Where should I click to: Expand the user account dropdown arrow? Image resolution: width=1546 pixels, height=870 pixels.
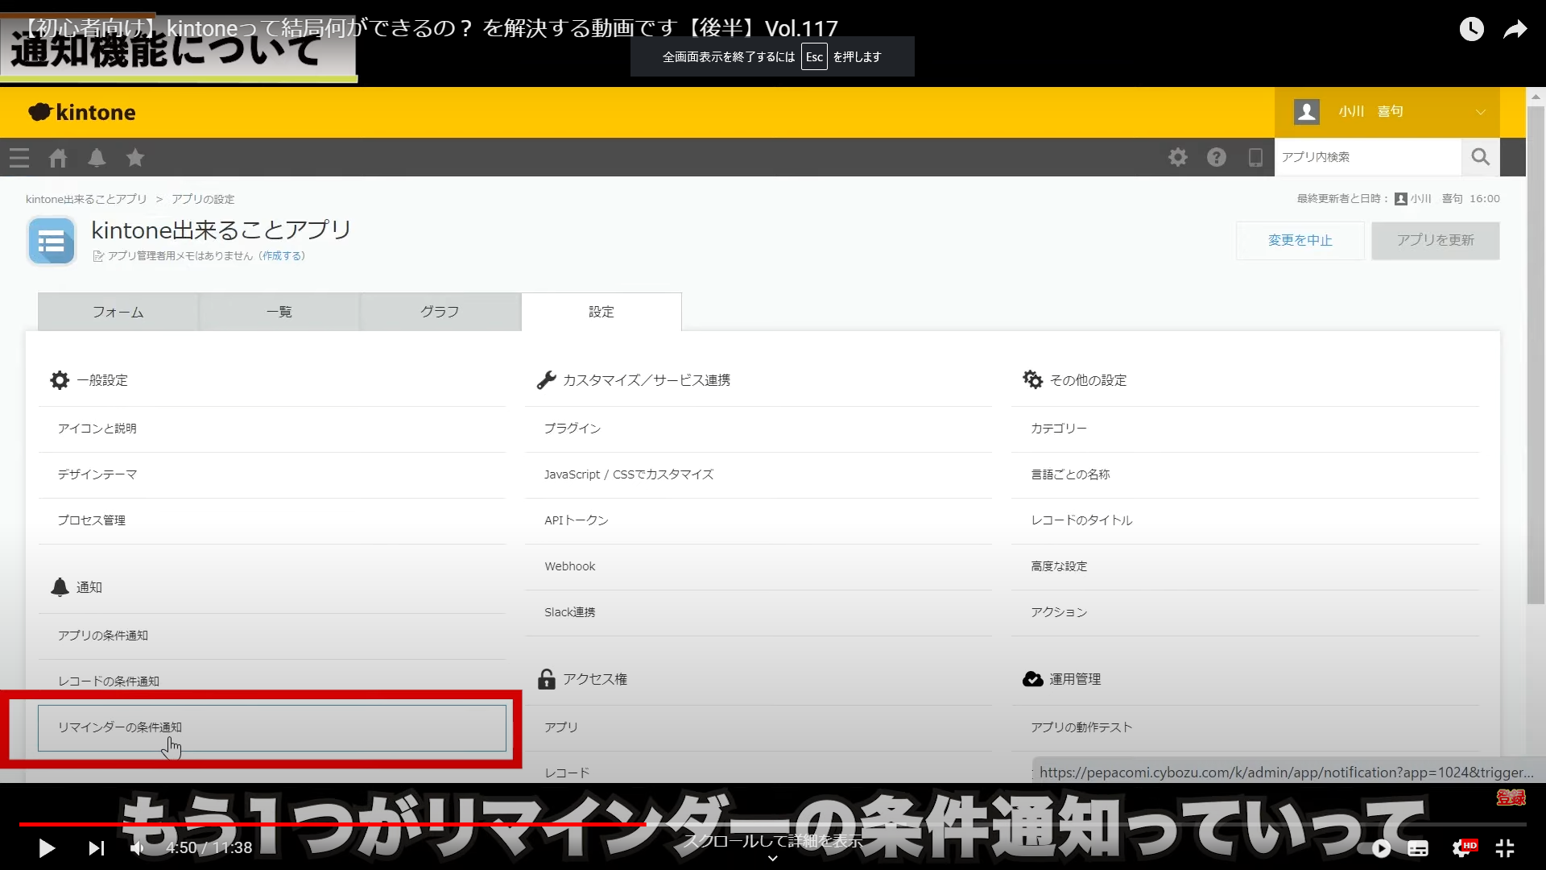click(1480, 112)
